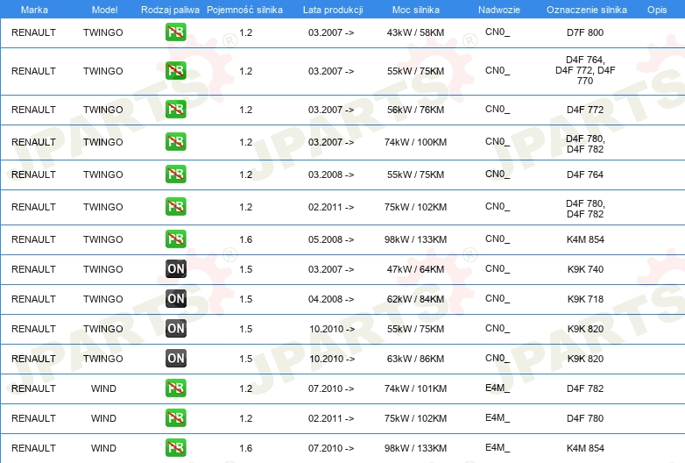Viewport: 685px width, 463px height.
Task: Select the K9K 718 engine code
Action: [585, 299]
